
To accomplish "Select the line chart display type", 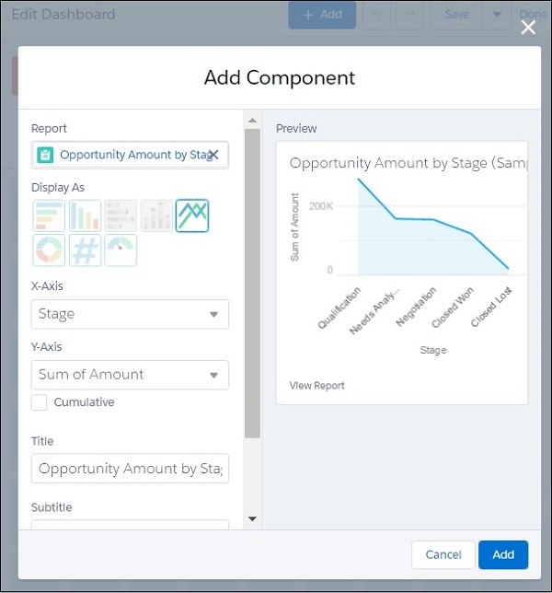I will 192,215.
